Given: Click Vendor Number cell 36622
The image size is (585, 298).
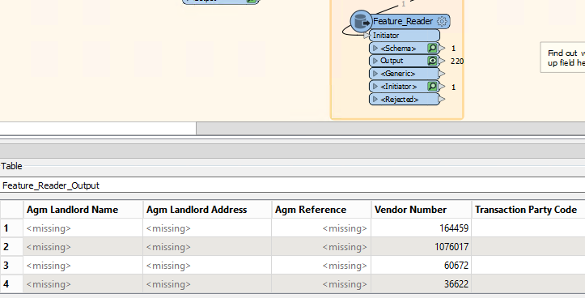Looking at the screenshot, I should [422, 284].
